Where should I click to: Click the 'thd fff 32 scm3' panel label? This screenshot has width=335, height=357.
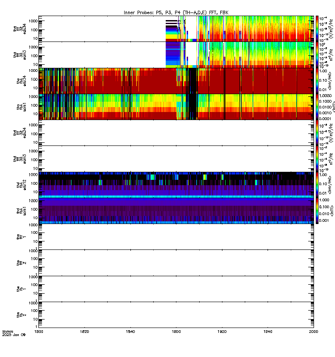click(20, 159)
